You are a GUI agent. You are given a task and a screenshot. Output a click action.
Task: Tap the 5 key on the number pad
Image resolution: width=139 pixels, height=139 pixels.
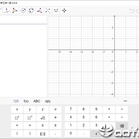click(83, 118)
